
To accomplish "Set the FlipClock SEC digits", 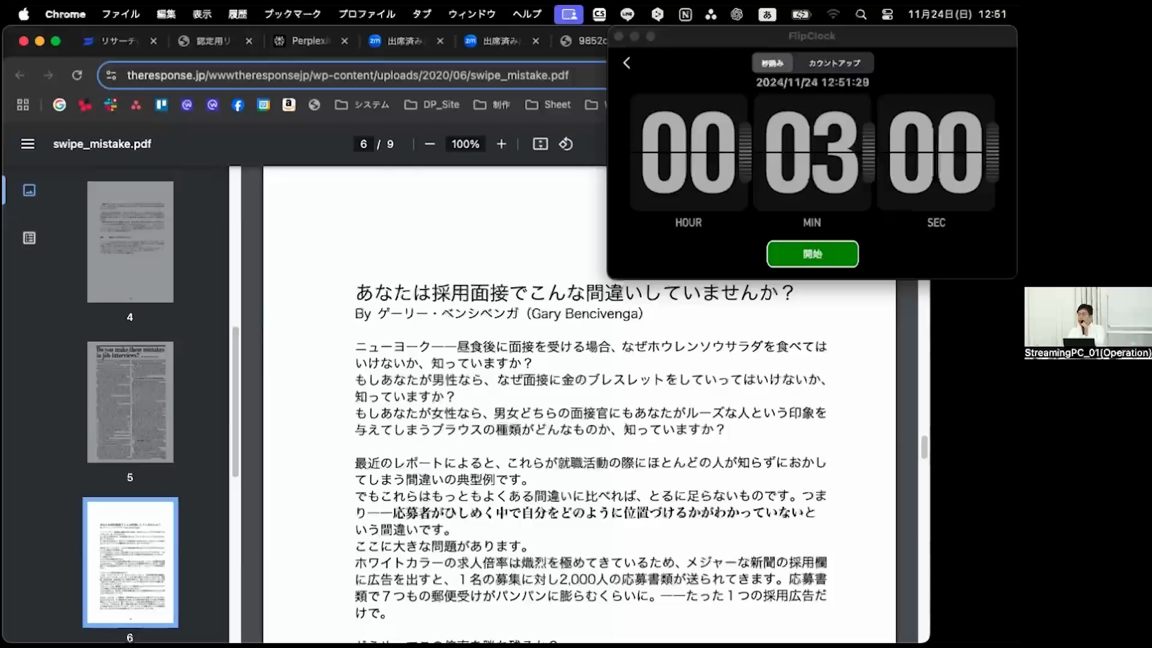I will click(x=935, y=152).
